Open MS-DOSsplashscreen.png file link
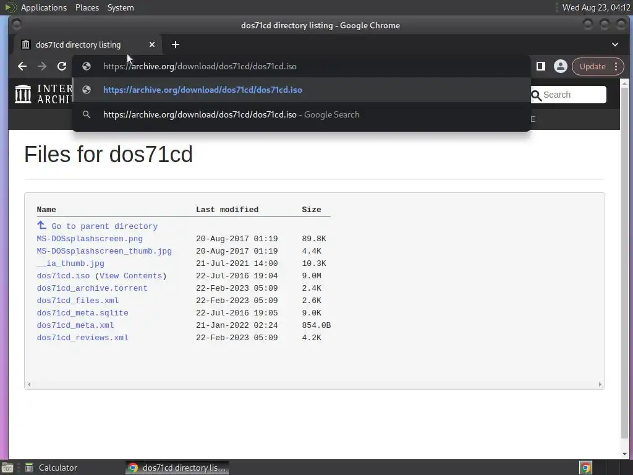The height and width of the screenshot is (475, 633). pyautogui.click(x=90, y=239)
